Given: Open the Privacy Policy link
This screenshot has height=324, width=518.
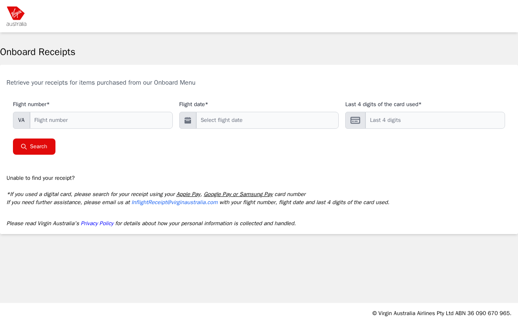Looking at the screenshot, I should click(97, 224).
